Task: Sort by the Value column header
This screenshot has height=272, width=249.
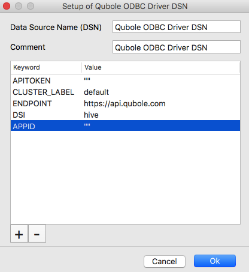Action: tap(161, 67)
